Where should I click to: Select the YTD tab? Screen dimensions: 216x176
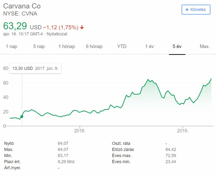pos(122,46)
